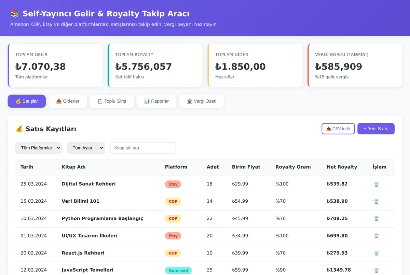Delete the Veri Bilimi 101 sale row
The width and height of the screenshot is (410, 275).
coord(376,202)
